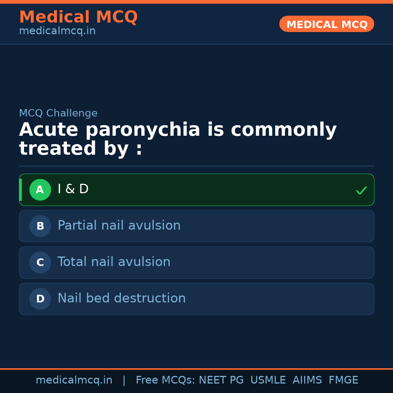Choose the "Partial nail avulsion" answer
This screenshot has width=393, height=393.
pos(119,226)
